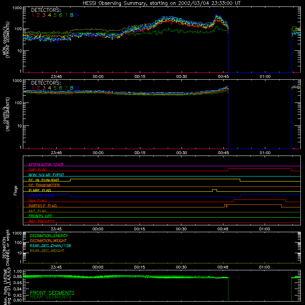
Task: Select detector number 4 in front segments legend
Action: 50,15
